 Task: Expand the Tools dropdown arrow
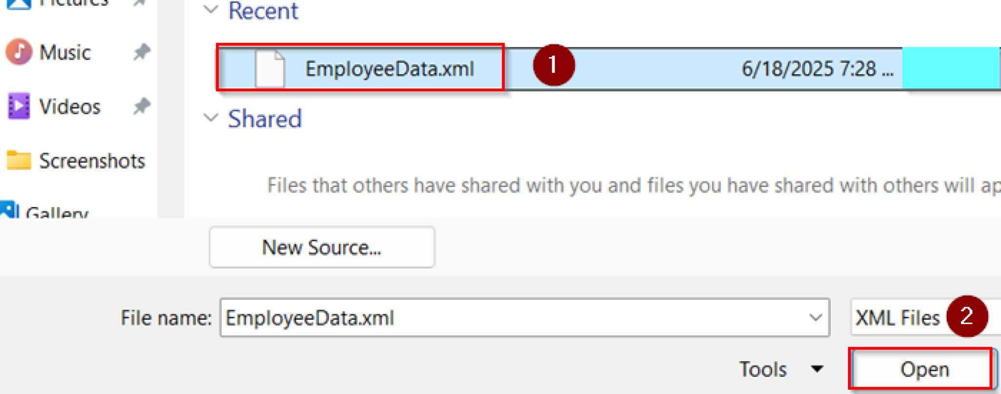coord(817,369)
